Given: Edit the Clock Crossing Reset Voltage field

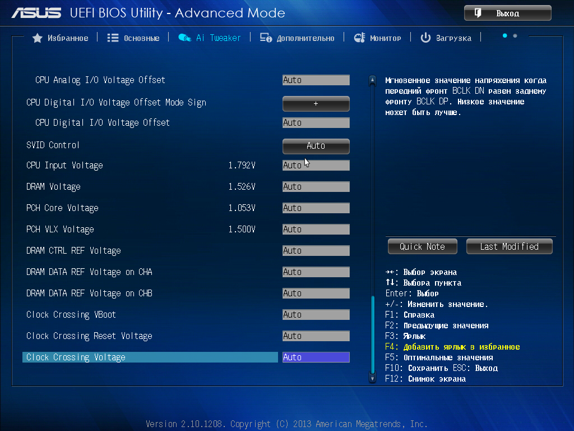Looking at the screenshot, I should (x=316, y=336).
